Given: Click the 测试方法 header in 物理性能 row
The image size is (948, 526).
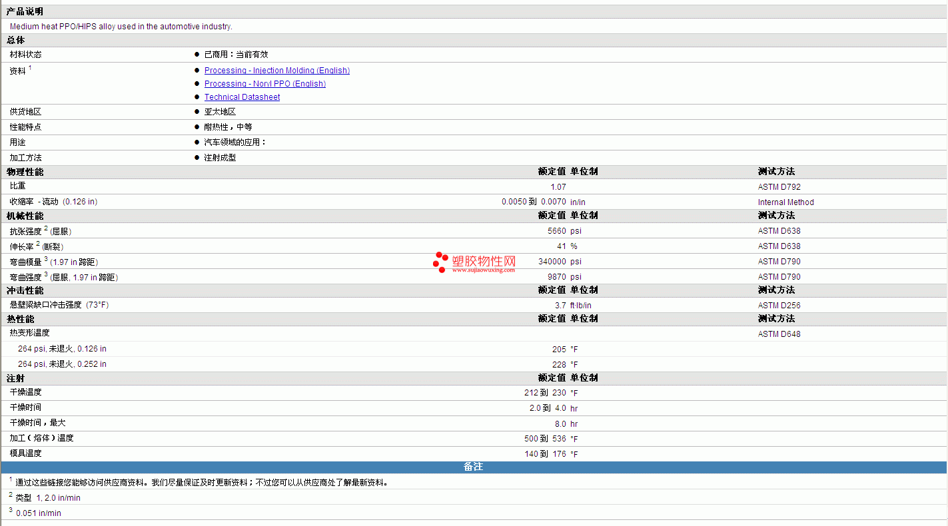Looking at the screenshot, I should pos(776,172).
